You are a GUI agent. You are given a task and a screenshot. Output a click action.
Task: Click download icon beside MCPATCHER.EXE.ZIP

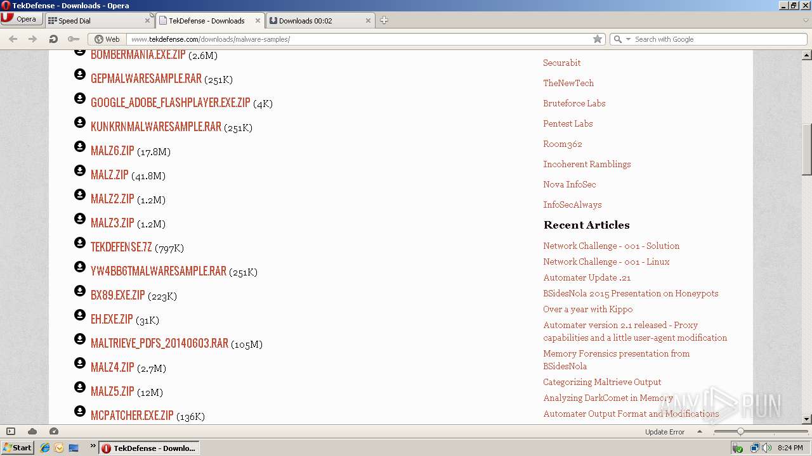(x=80, y=411)
